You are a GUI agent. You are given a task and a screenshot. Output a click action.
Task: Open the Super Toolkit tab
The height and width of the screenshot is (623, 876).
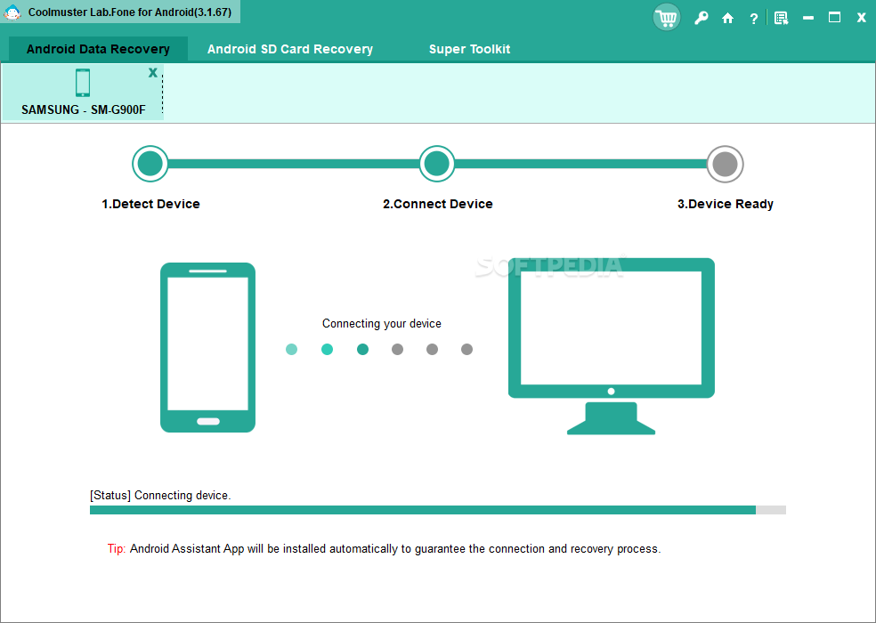click(469, 49)
